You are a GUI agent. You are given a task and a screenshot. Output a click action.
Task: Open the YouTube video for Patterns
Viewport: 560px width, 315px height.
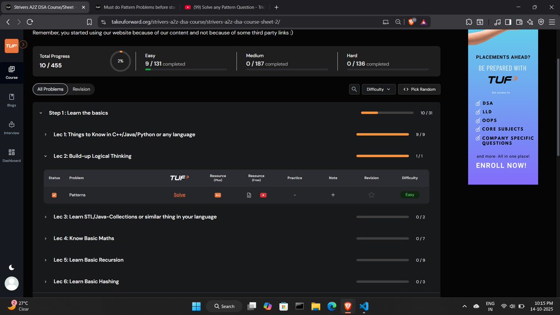pos(263,195)
